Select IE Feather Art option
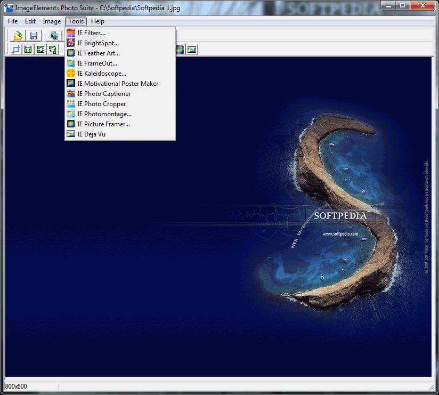The height and width of the screenshot is (395, 439). click(120, 53)
